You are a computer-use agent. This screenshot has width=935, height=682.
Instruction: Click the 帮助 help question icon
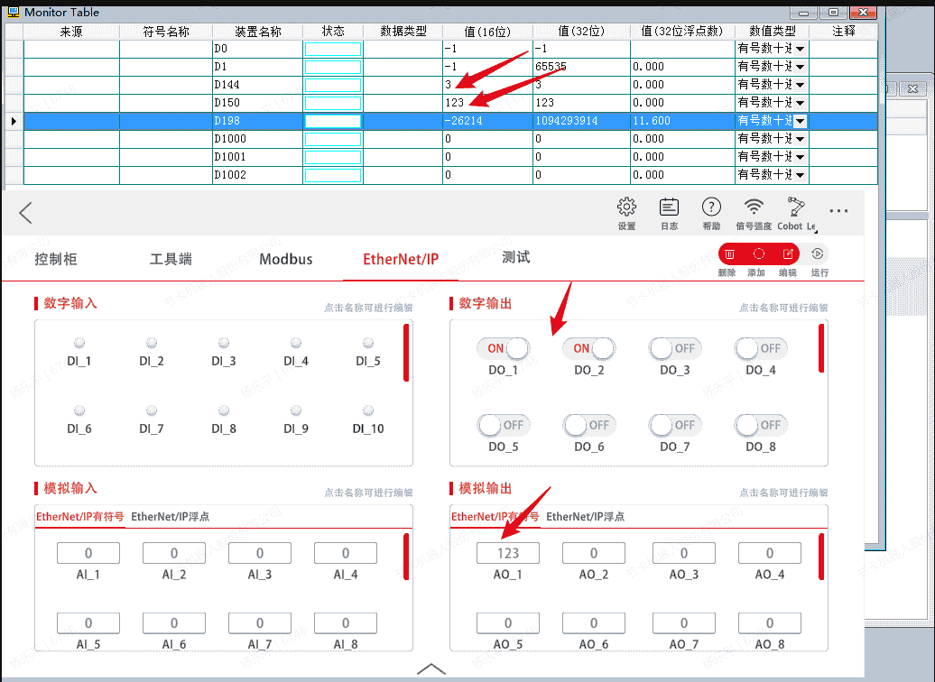tap(711, 207)
